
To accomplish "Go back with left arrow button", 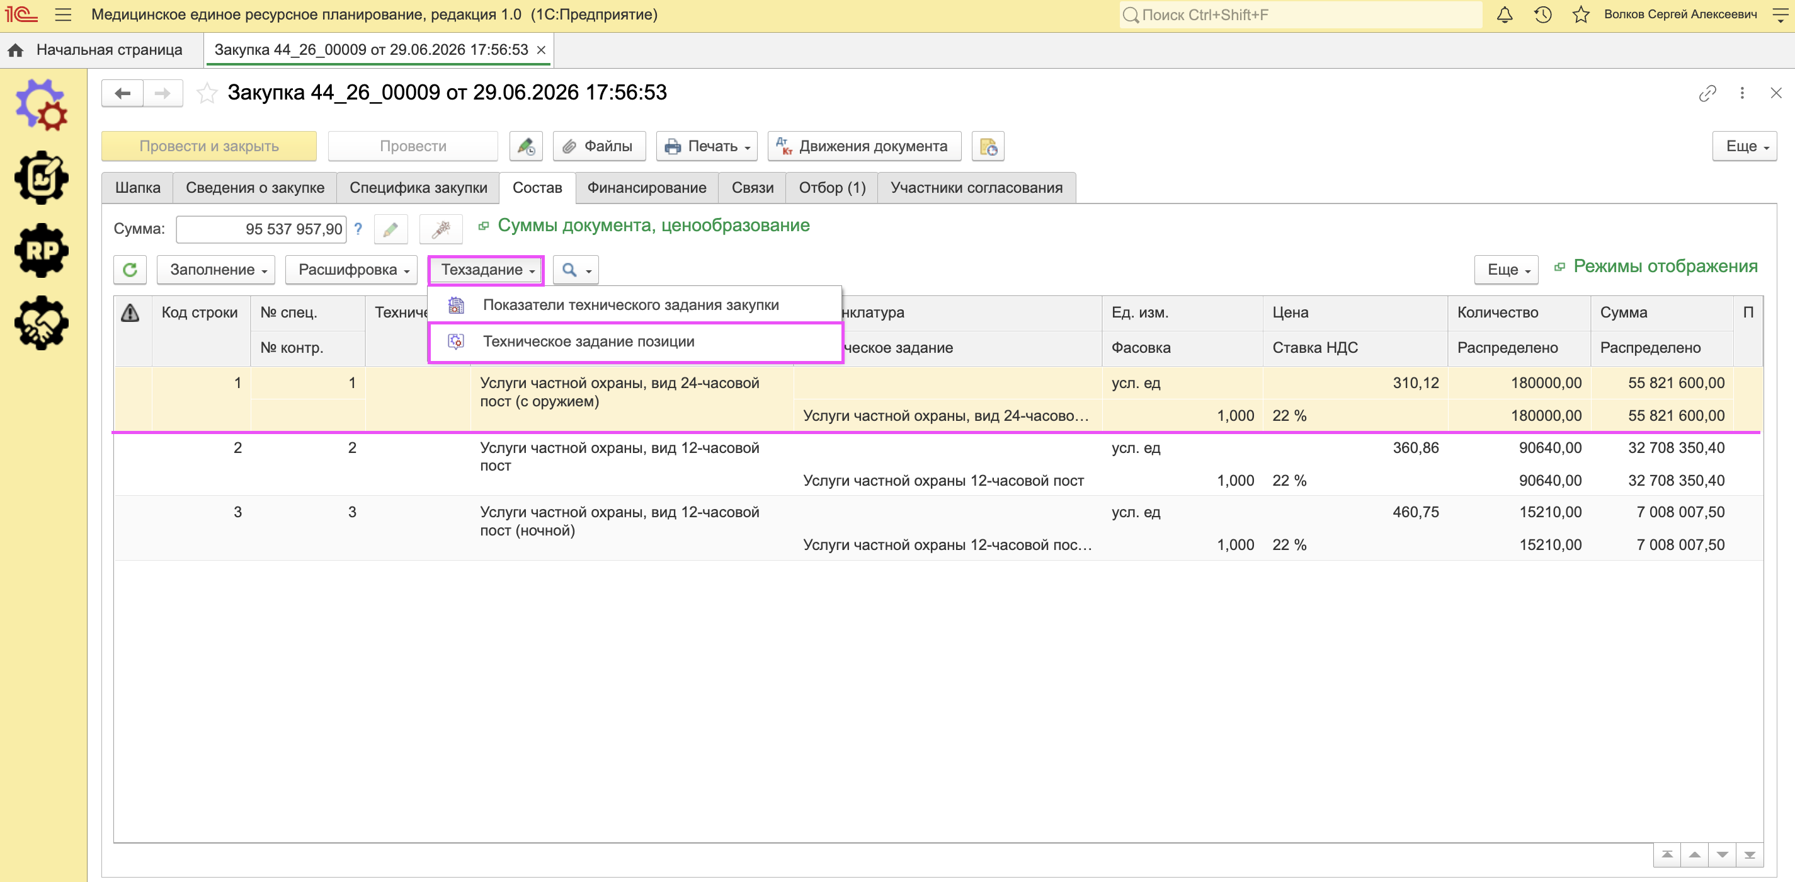I will click(123, 93).
